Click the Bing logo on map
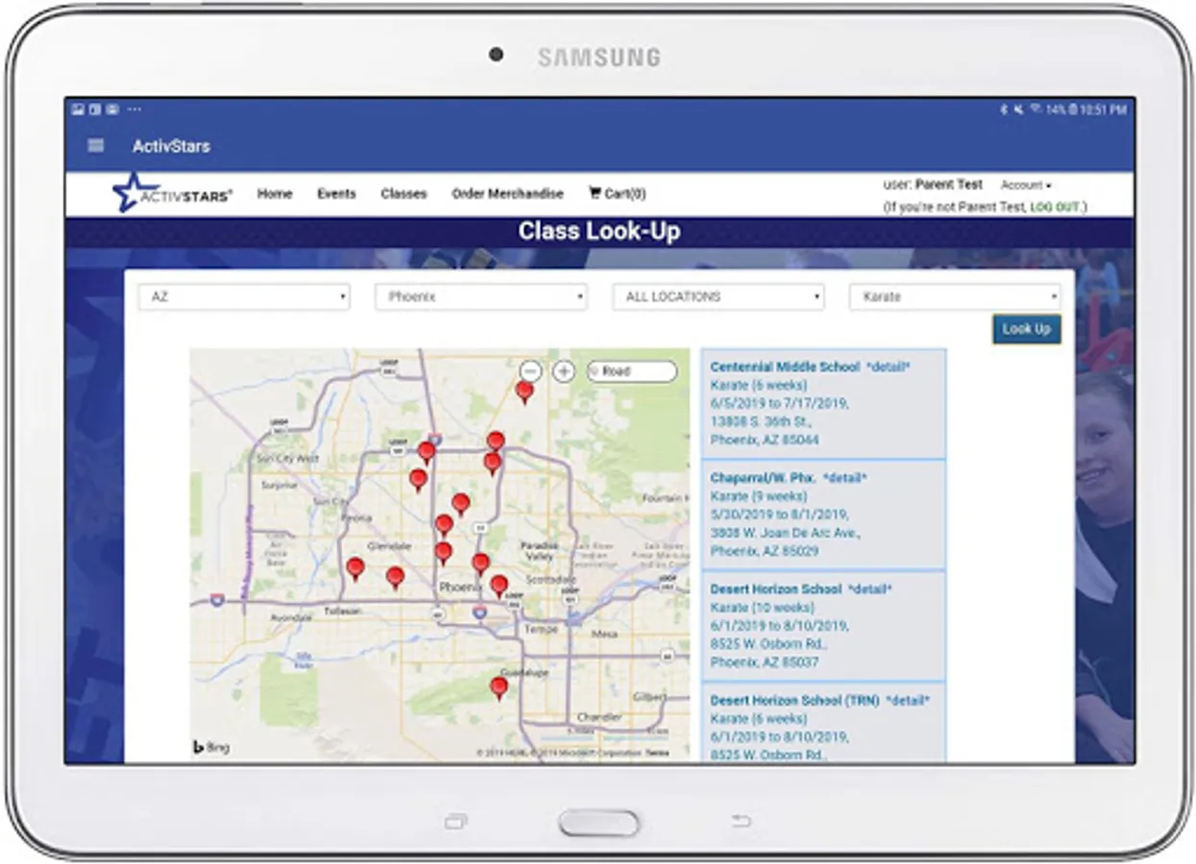The width and height of the screenshot is (1196, 864). 210,747
